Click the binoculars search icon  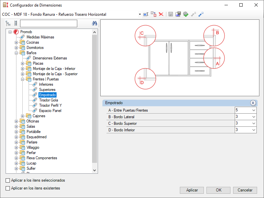(x=94, y=23)
